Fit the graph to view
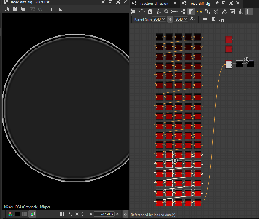 pos(134,11)
